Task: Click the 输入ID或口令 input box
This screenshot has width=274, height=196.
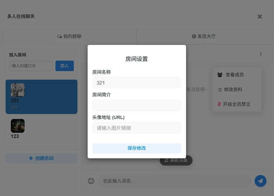Action: coord(31,66)
